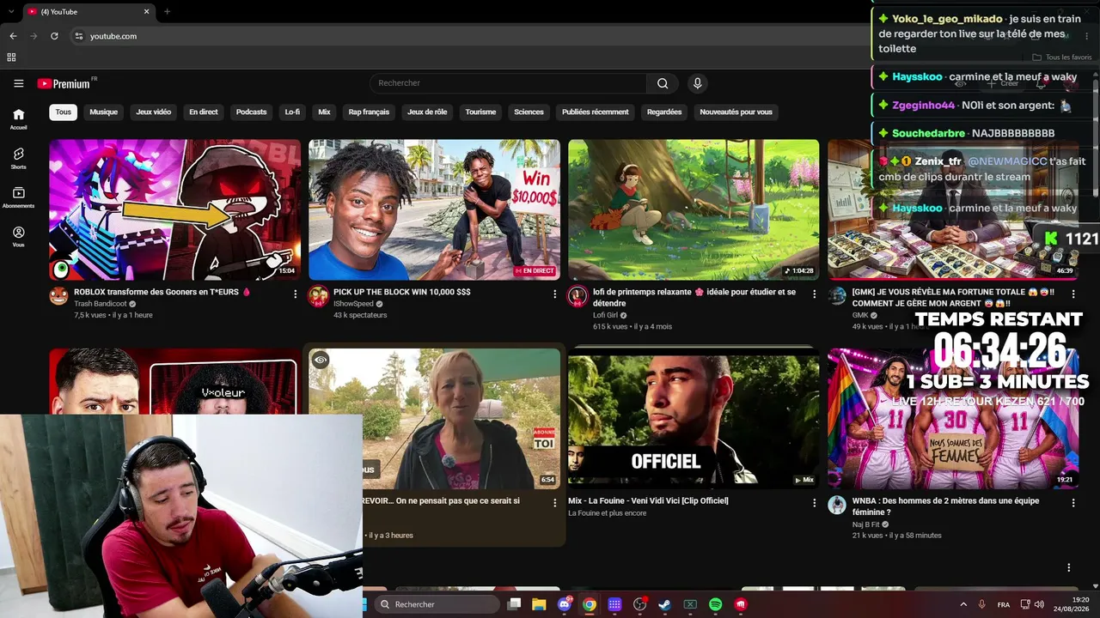The width and height of the screenshot is (1100, 618).
Task: Open the Lofi Girl channel avatar
Action: pyautogui.click(x=577, y=297)
